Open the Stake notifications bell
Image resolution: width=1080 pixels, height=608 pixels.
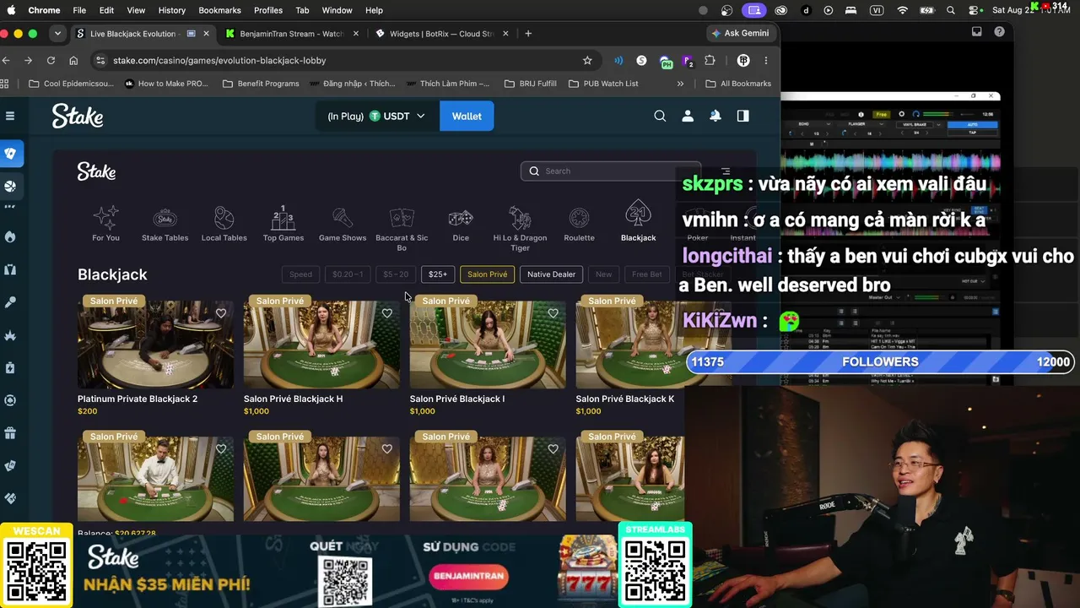(715, 116)
